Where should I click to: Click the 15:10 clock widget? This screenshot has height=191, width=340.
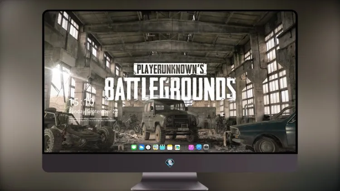[82, 102]
